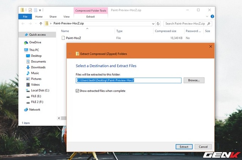Sort by the Compressed size column header
242x160 pixels.
click(165, 31)
